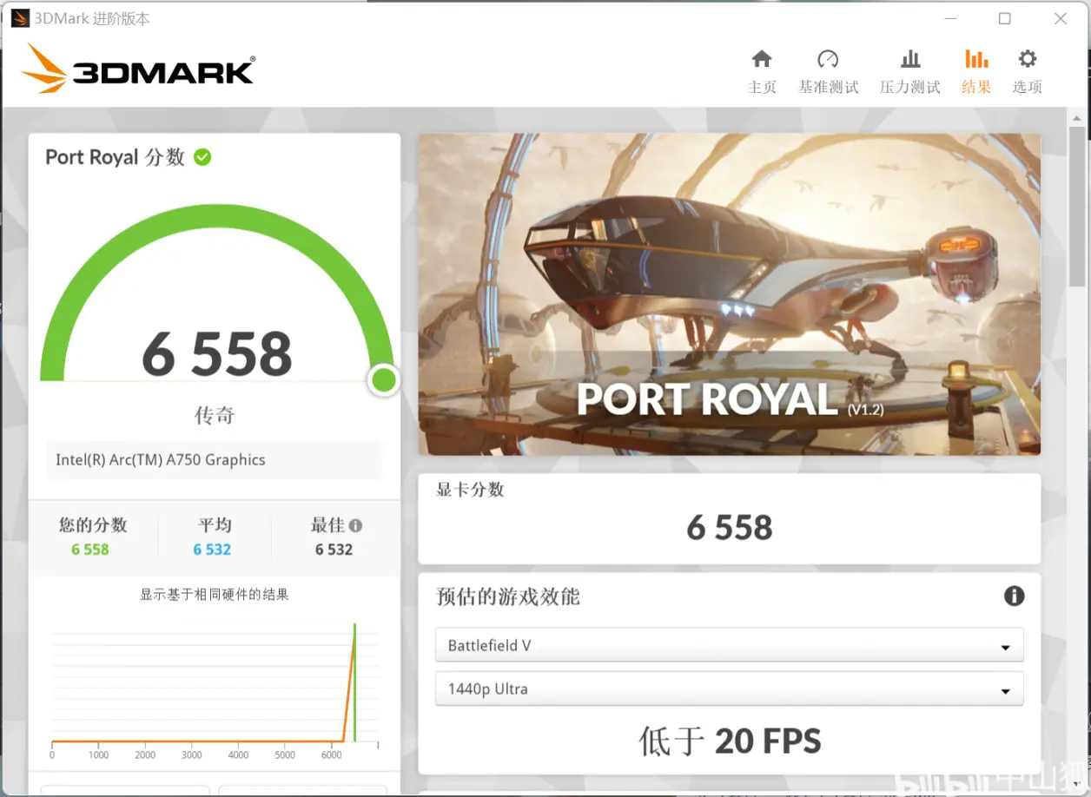
Task: Click the 传奇 rating label
Action: [215, 416]
